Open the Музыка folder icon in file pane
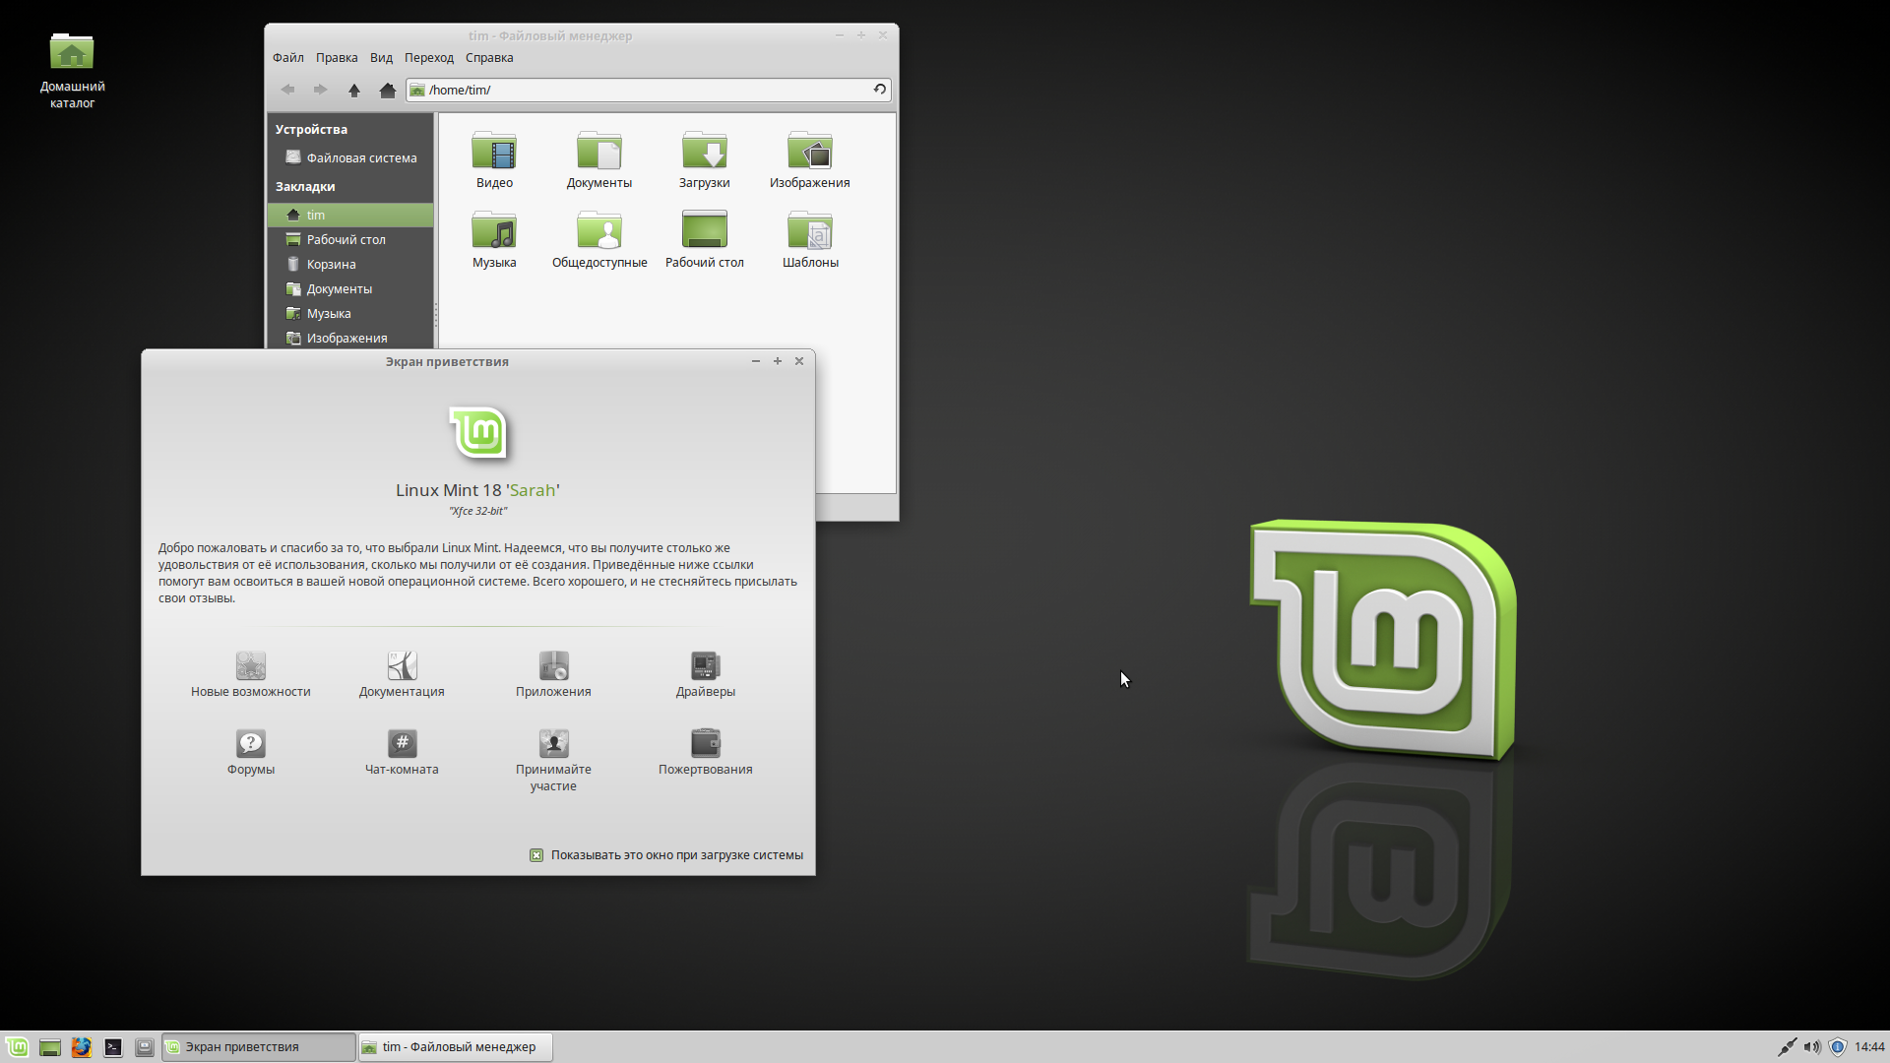Screen dimensions: 1890x1063 pos(494,239)
